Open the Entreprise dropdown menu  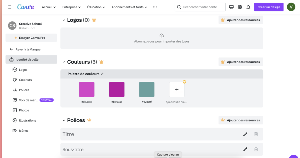[x=71, y=7]
